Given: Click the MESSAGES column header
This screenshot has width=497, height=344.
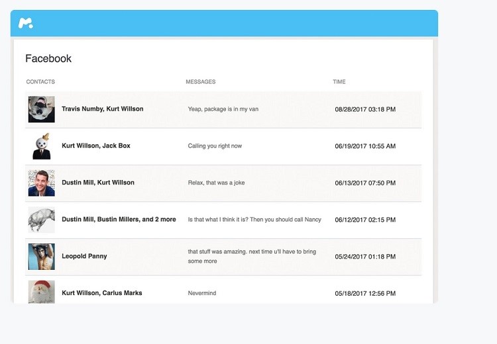Looking at the screenshot, I should pos(201,81).
